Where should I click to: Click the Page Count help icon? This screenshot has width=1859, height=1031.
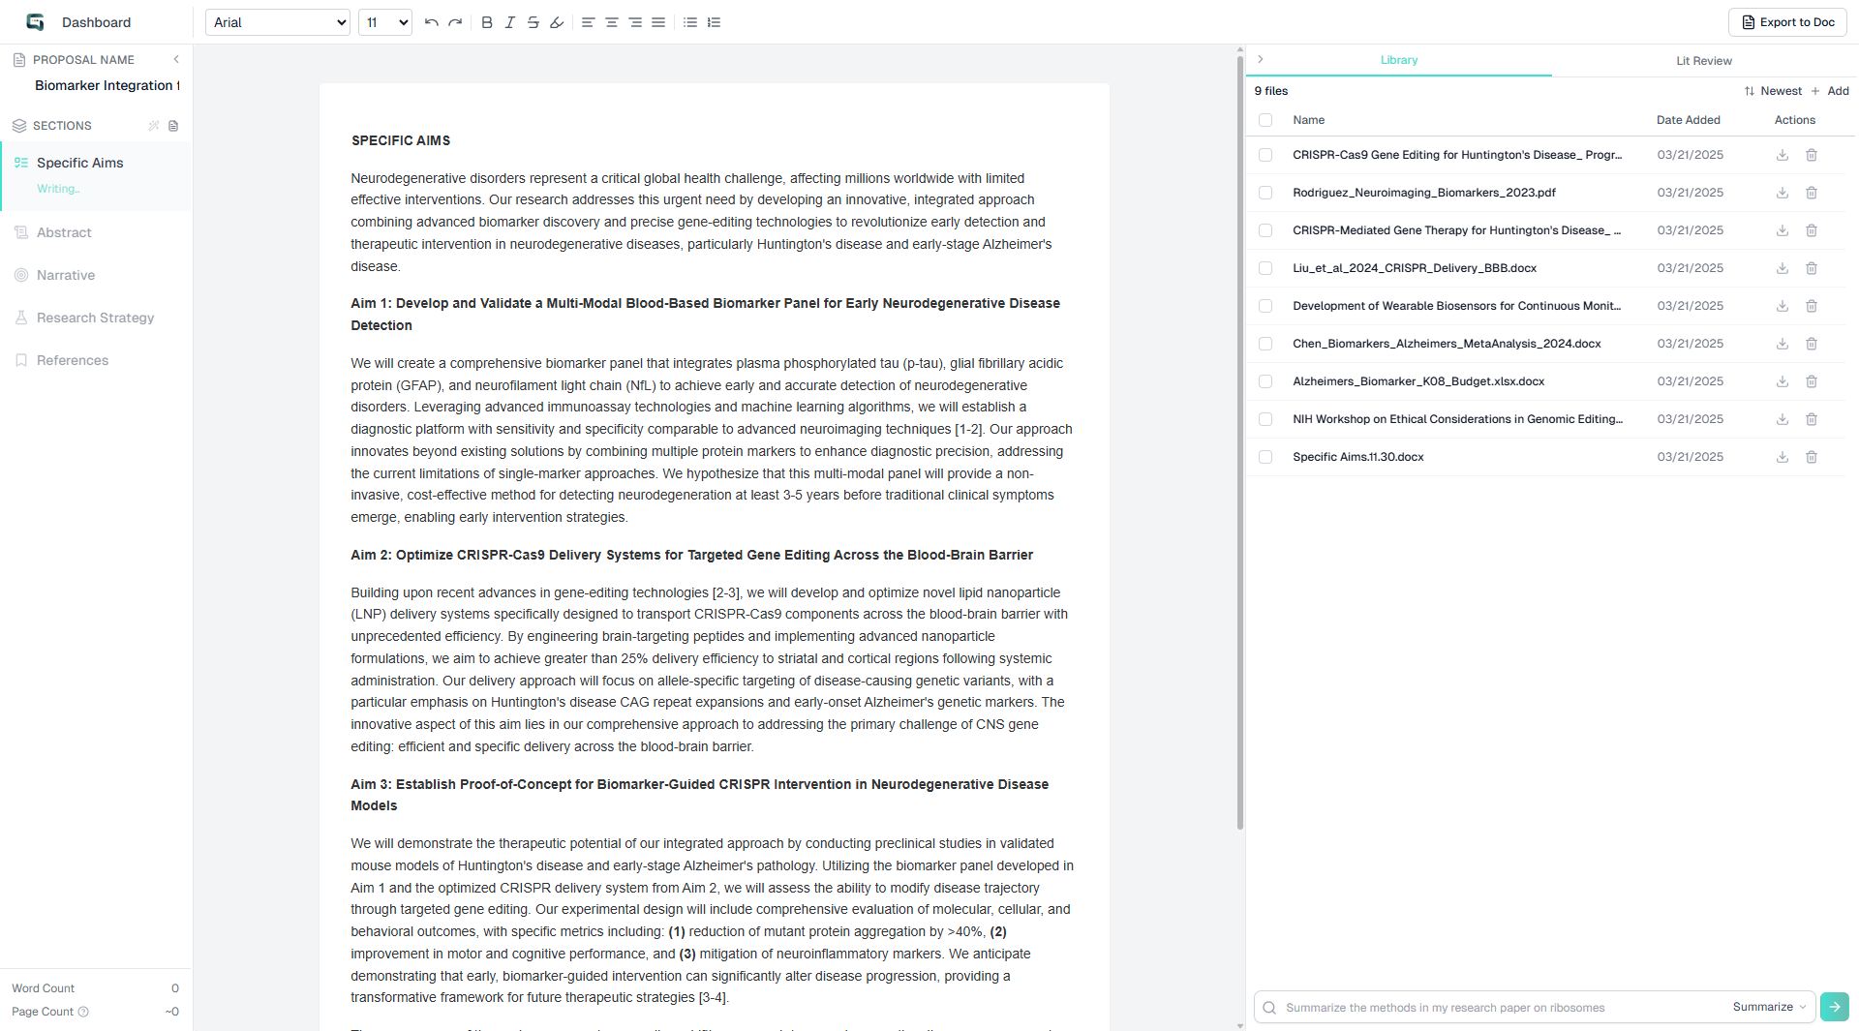coord(83,1012)
